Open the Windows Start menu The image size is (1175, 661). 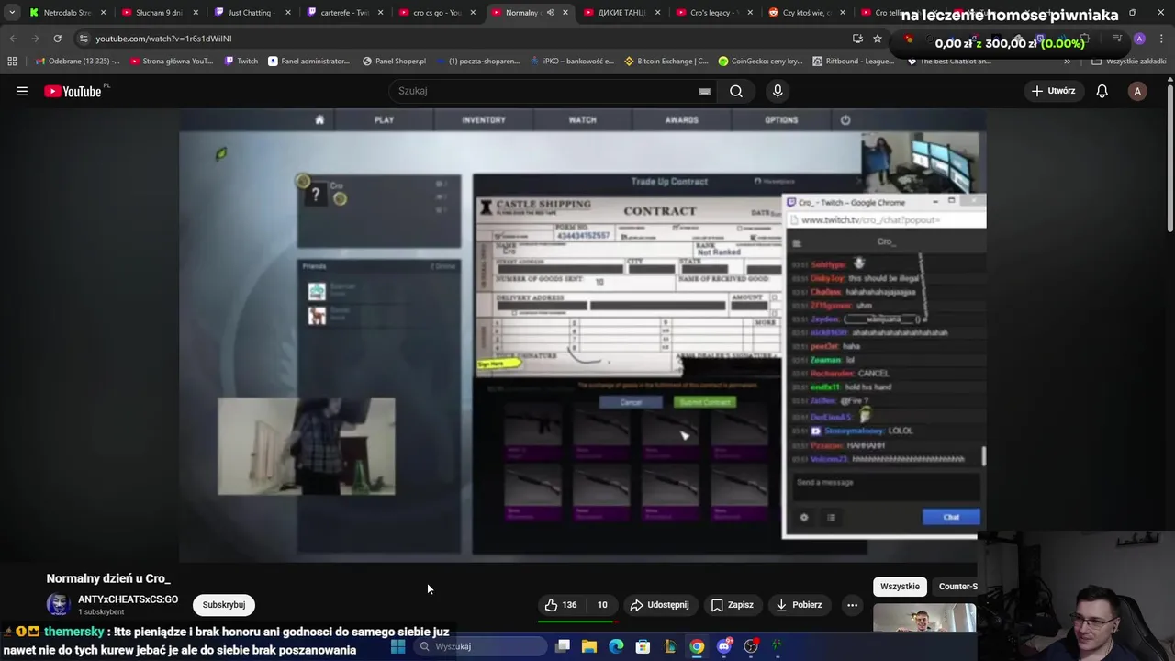click(x=397, y=646)
